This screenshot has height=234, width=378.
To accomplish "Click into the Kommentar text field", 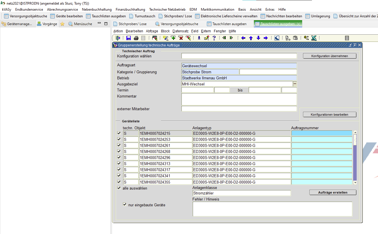I will click(x=239, y=99).
